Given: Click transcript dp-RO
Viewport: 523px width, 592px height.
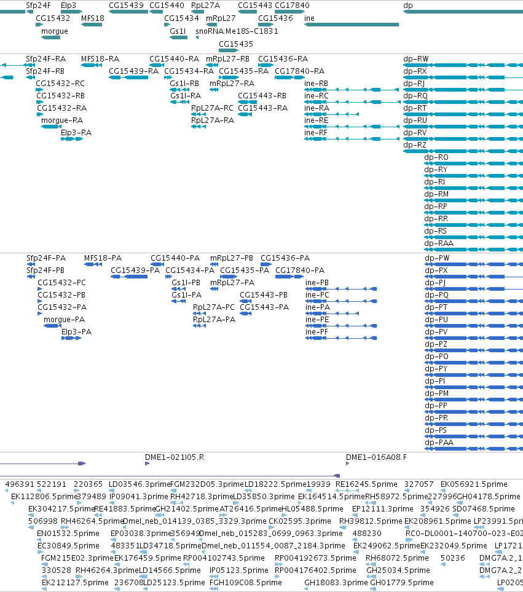Looking at the screenshot, I should click(436, 157).
